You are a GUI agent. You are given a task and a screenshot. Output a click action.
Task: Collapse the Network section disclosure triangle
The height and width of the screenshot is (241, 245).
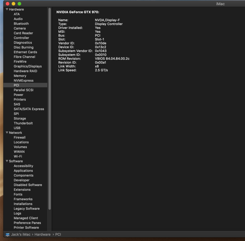(7, 133)
